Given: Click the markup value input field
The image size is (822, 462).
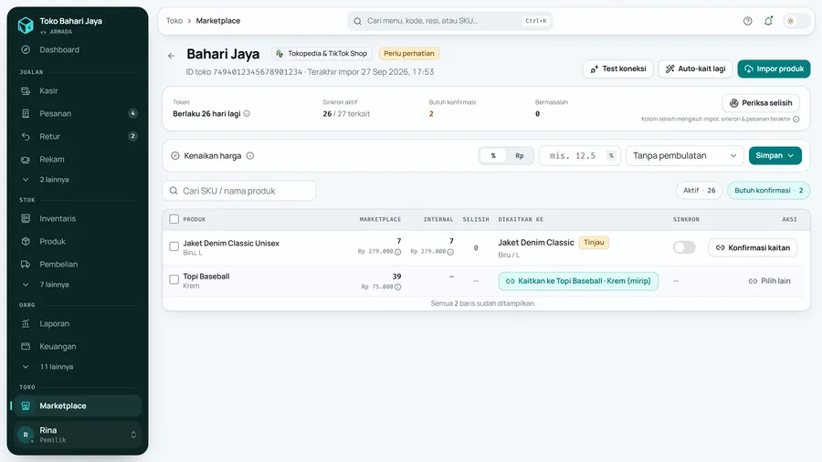Looking at the screenshot, I should click(580, 155).
